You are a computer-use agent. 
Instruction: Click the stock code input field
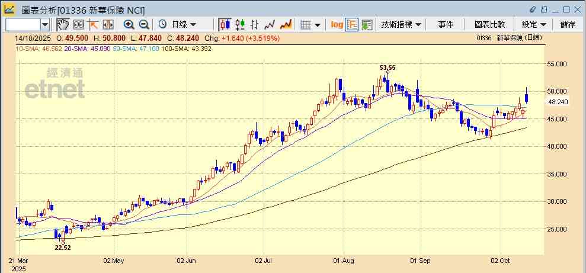point(23,24)
